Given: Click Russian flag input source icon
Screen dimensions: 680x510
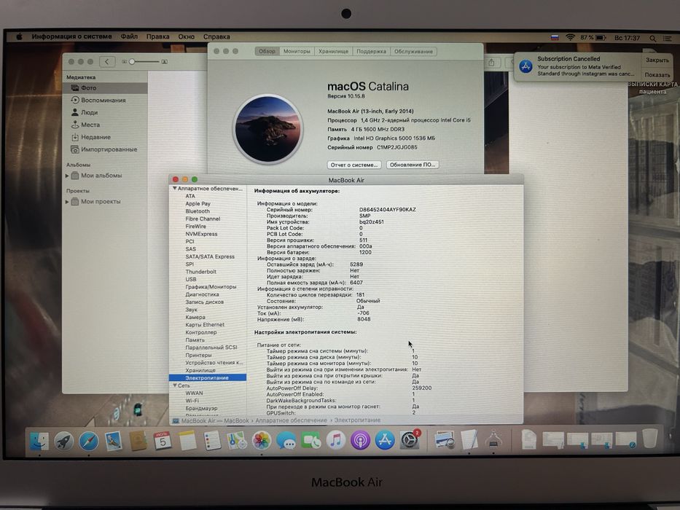Looking at the screenshot, I should (555, 38).
